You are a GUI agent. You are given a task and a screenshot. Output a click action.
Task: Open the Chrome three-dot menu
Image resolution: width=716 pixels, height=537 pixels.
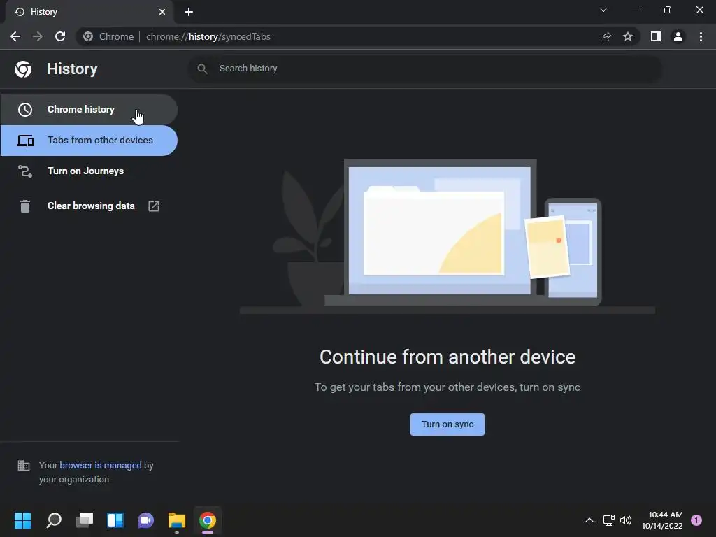coord(701,36)
